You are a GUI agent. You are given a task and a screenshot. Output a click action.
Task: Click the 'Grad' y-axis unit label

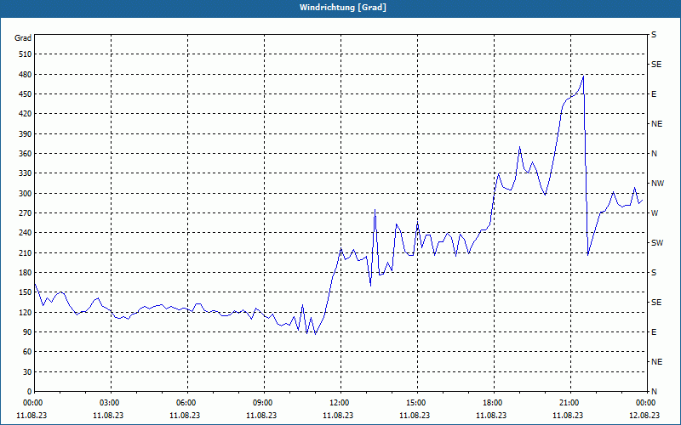pyautogui.click(x=23, y=38)
